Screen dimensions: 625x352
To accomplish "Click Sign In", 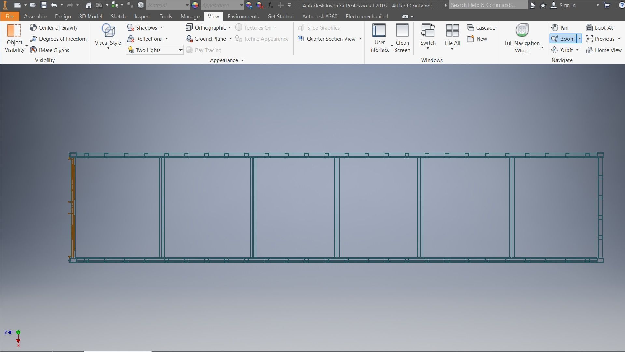I will click(563, 5).
